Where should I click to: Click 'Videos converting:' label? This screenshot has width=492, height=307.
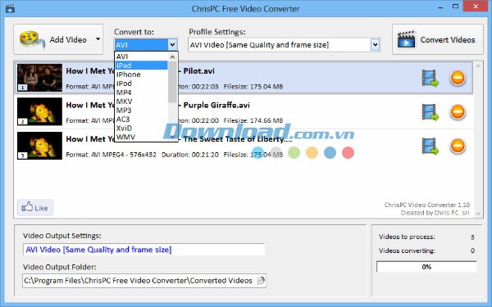click(x=407, y=251)
